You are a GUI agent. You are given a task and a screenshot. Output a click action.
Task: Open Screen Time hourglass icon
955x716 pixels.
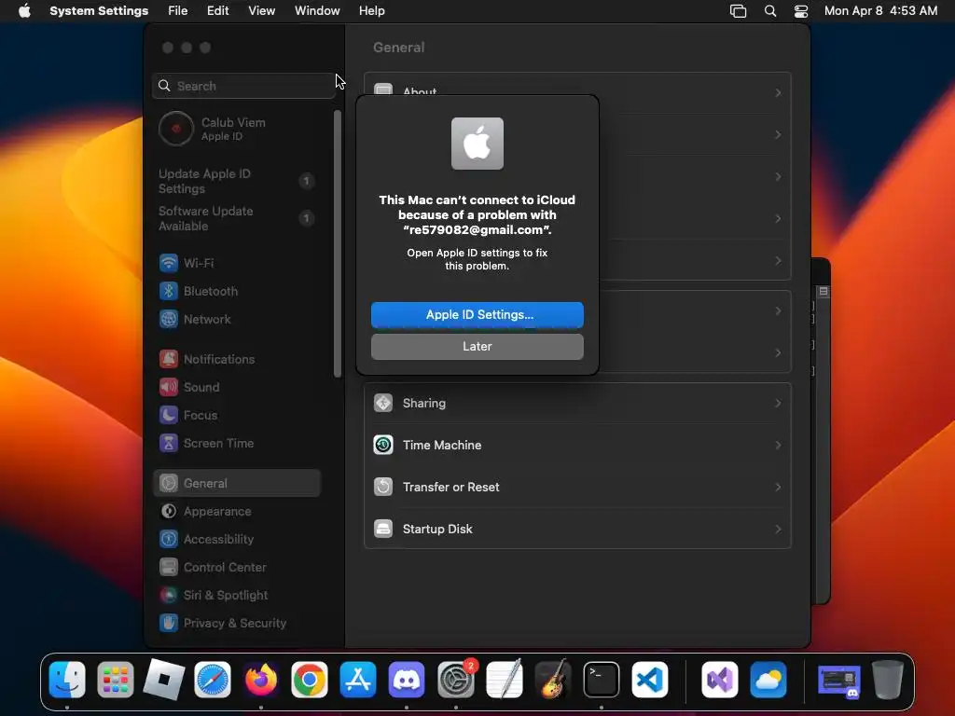coord(169,443)
